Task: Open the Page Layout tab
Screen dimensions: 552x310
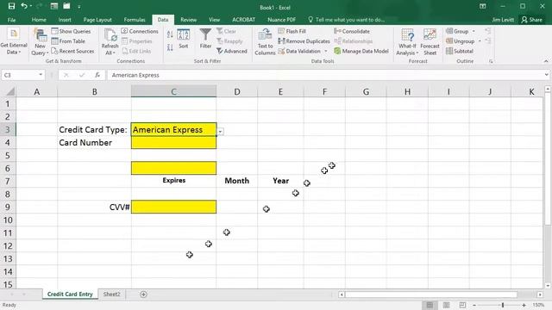Action: click(x=97, y=20)
